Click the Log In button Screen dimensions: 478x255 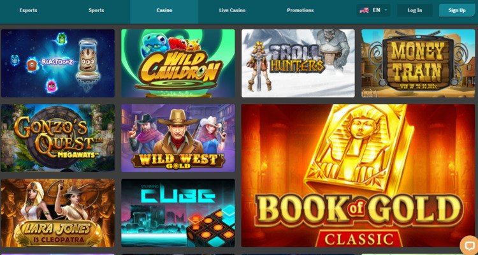[x=415, y=10]
